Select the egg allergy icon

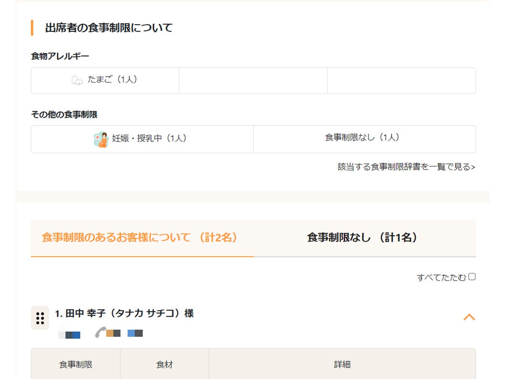(77, 80)
